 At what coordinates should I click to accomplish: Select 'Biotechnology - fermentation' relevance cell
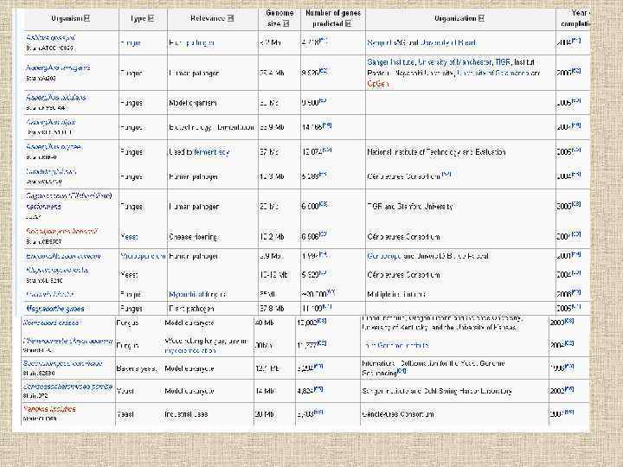coord(213,127)
